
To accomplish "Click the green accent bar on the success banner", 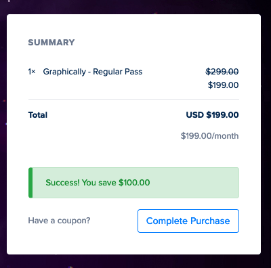I will click(30, 183).
